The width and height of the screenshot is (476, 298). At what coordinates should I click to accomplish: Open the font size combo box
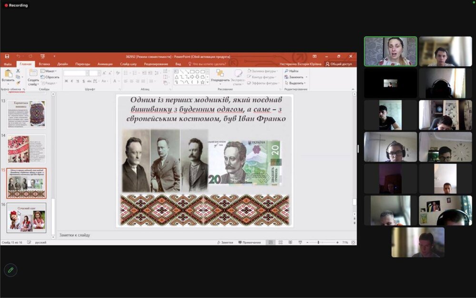pyautogui.click(x=95, y=73)
